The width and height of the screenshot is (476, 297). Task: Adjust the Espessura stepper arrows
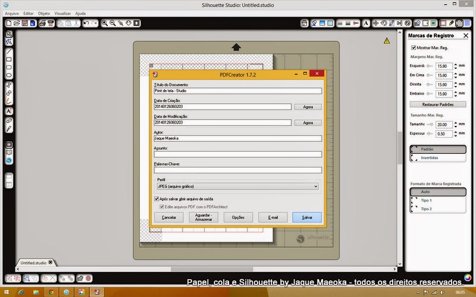455,134
